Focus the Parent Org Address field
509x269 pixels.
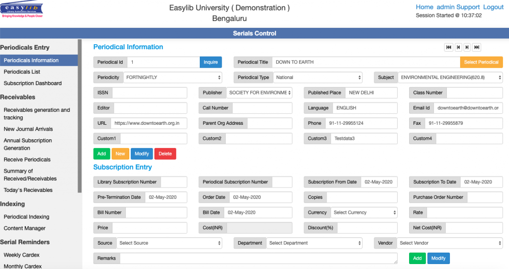tap(270, 123)
